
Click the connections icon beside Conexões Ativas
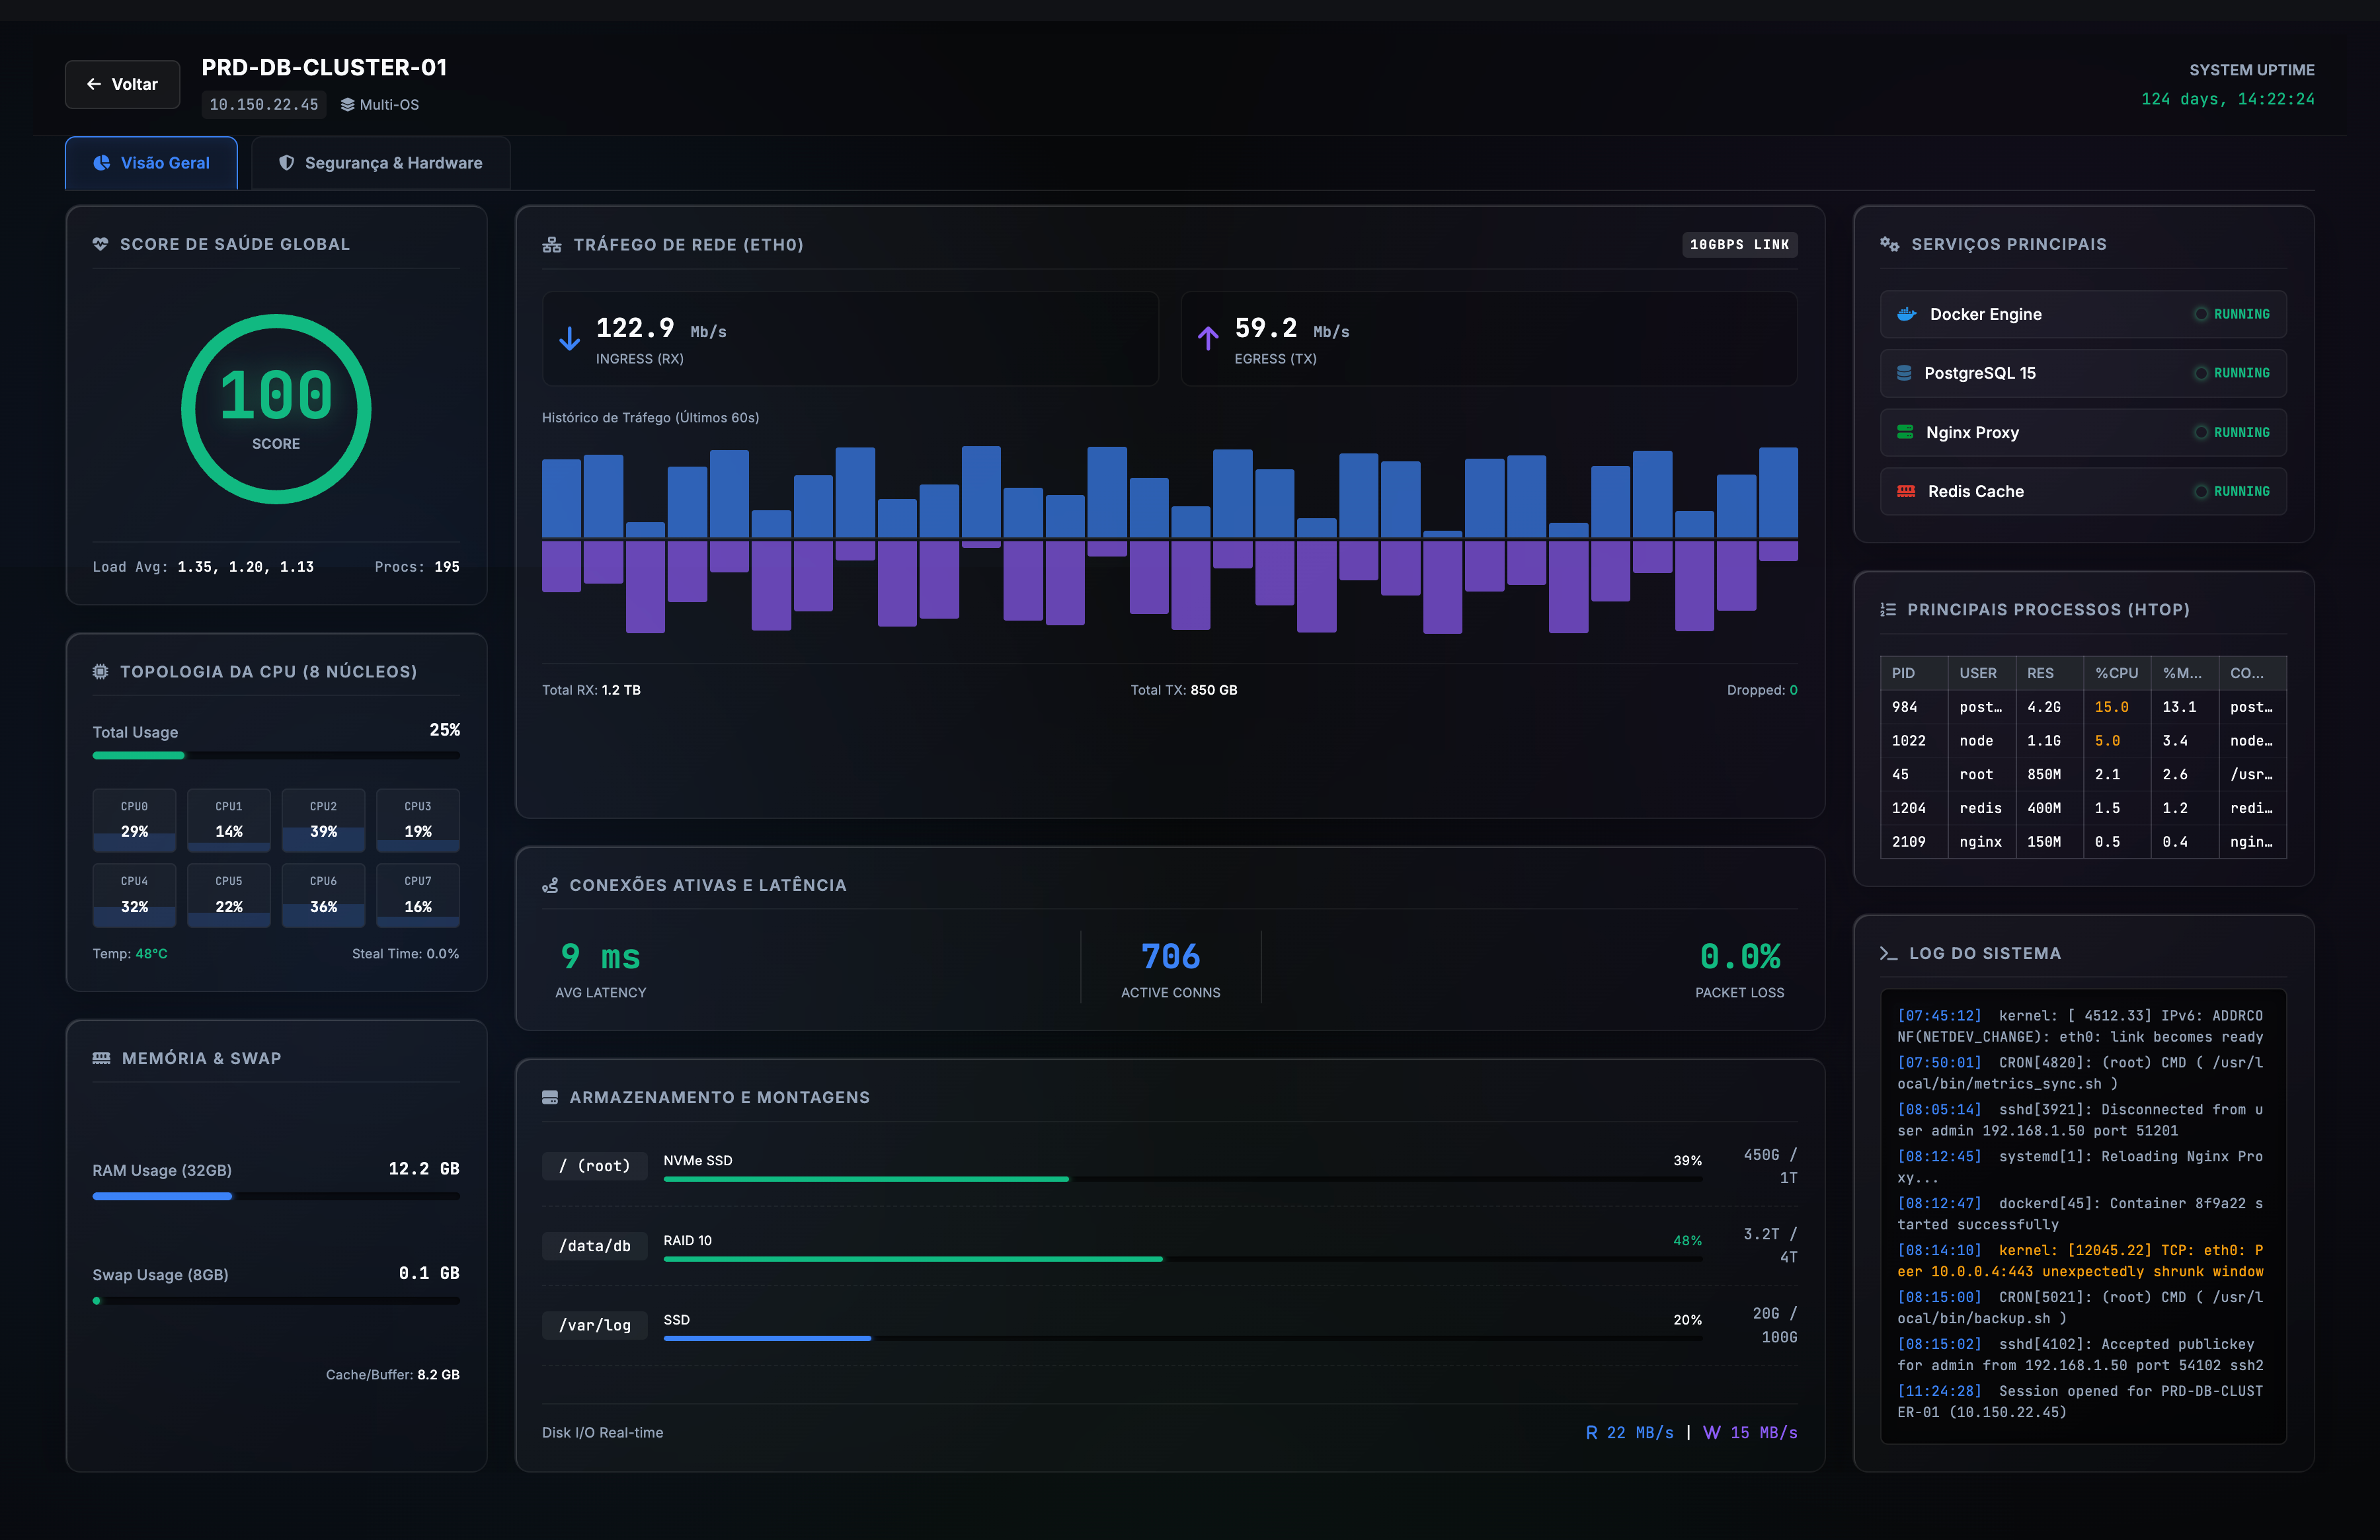tap(550, 885)
